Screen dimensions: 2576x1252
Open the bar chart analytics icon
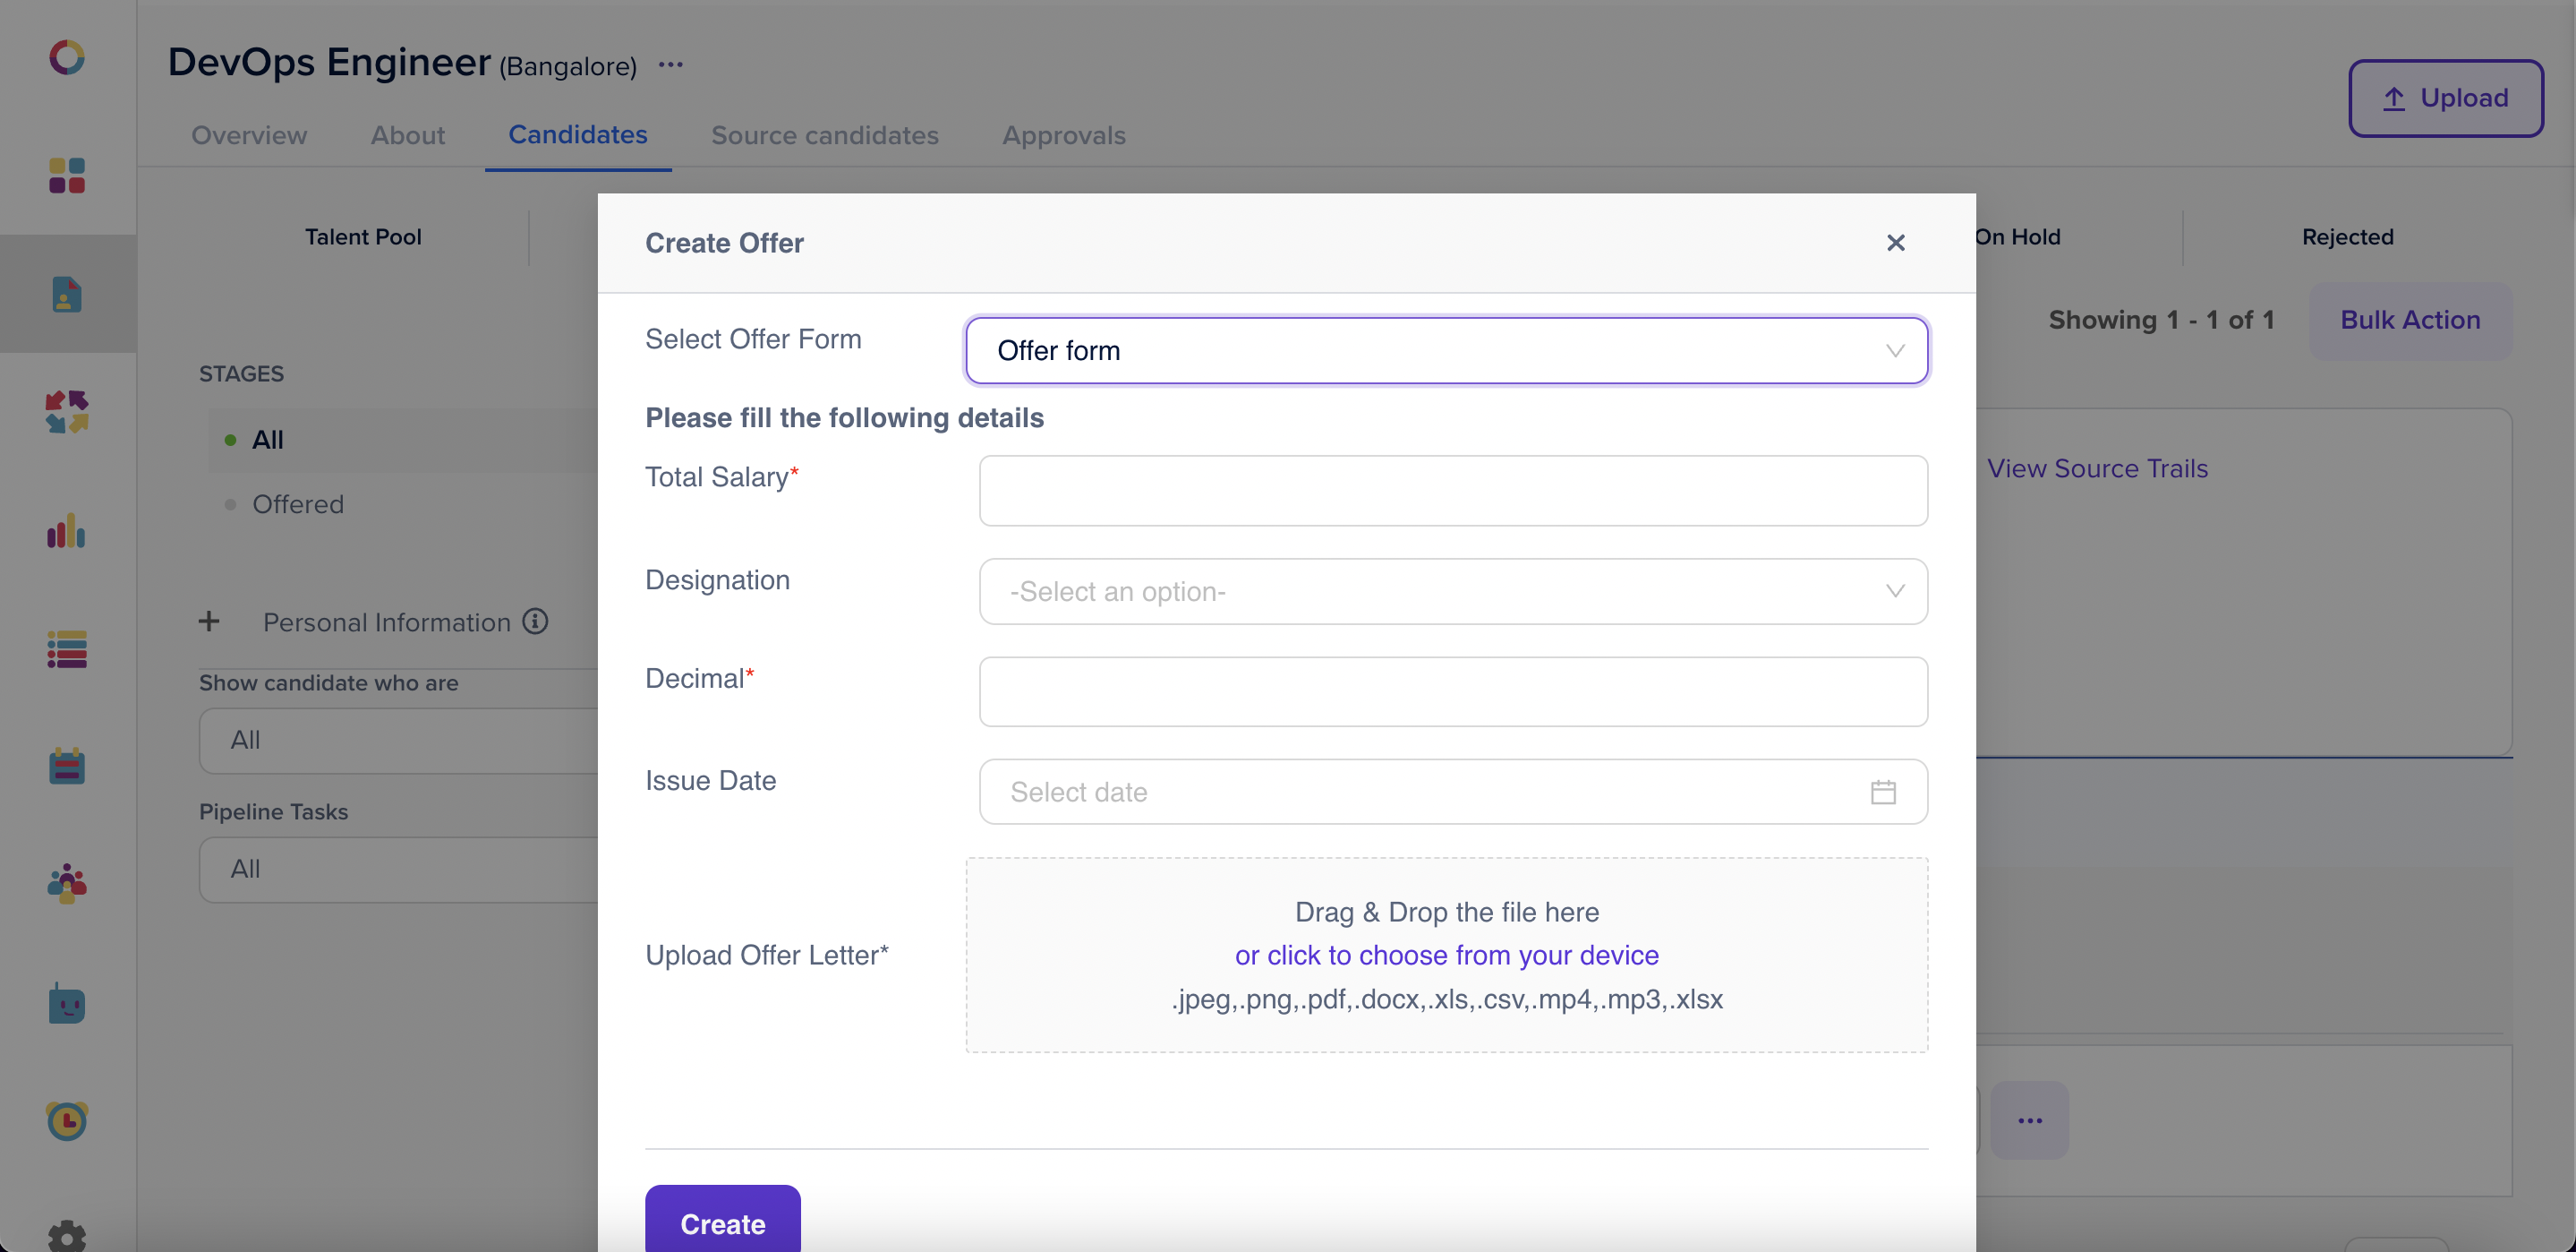[x=67, y=530]
